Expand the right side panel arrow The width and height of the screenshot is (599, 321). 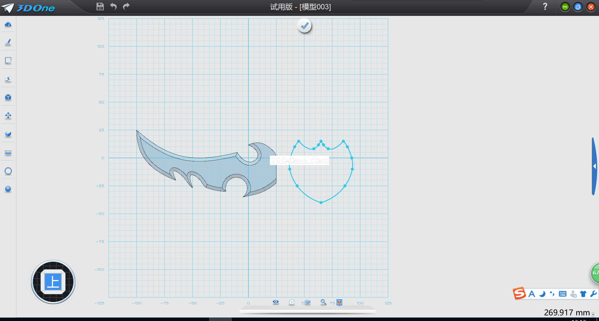[595, 166]
